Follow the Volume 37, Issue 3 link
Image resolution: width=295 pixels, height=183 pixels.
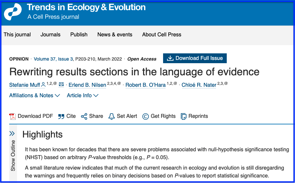[53, 59]
